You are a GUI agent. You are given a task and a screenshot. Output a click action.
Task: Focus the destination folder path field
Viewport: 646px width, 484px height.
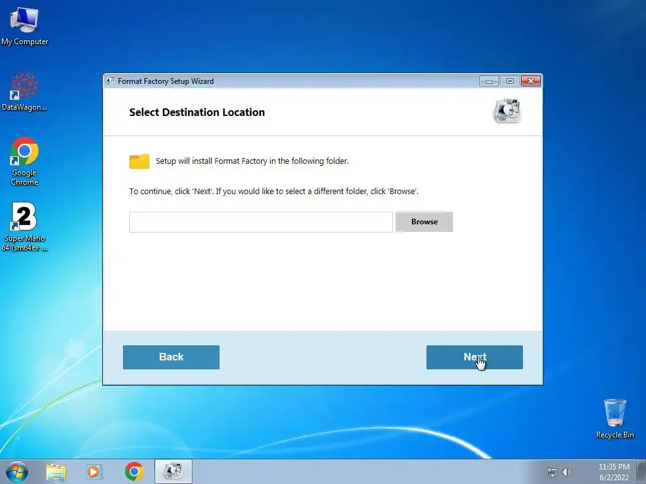coord(261,222)
